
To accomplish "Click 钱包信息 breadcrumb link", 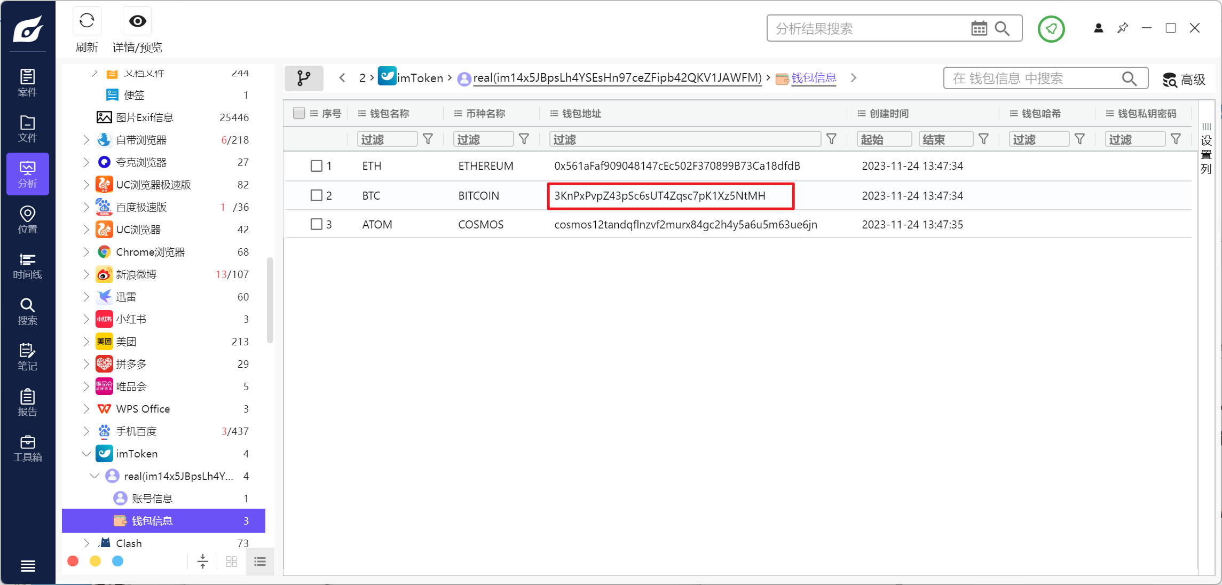I will pyautogui.click(x=814, y=78).
